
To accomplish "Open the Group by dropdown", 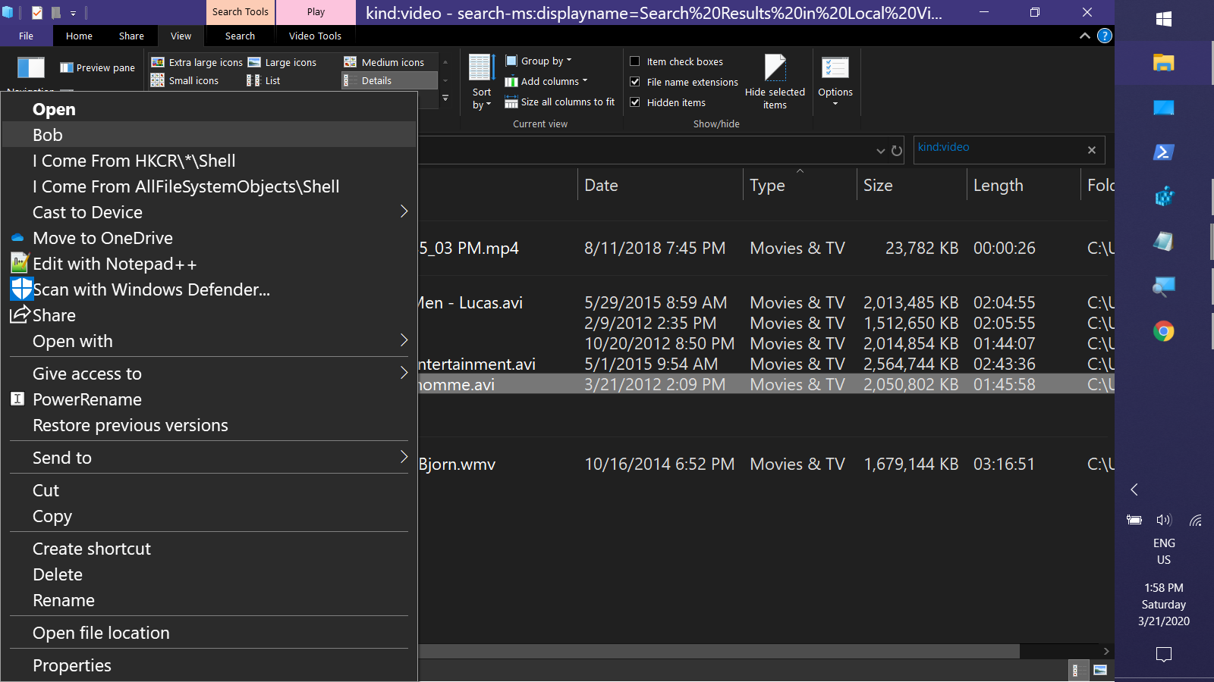I will point(539,61).
